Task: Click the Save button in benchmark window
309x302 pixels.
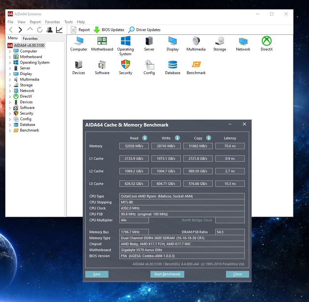Action: pyautogui.click(x=97, y=274)
